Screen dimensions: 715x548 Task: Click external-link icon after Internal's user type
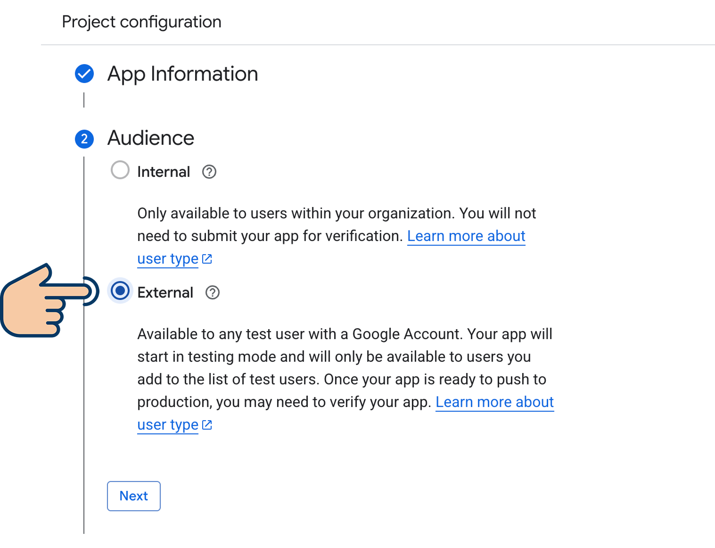pyautogui.click(x=207, y=259)
